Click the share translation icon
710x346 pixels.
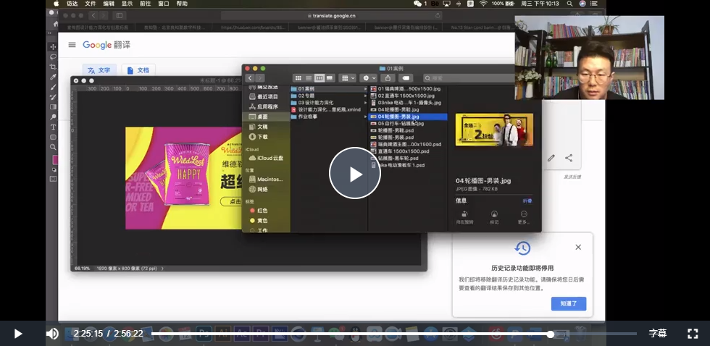pyautogui.click(x=569, y=158)
